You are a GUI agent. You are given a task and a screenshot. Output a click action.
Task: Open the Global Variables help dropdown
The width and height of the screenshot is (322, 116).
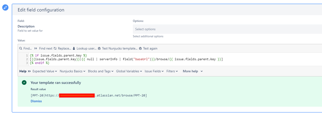[x=129, y=71]
